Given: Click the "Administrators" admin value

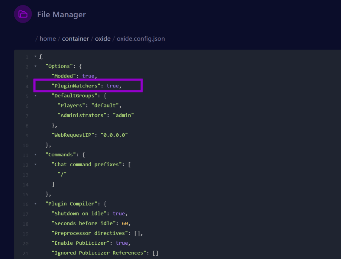Looking at the screenshot, I should pos(123,115).
